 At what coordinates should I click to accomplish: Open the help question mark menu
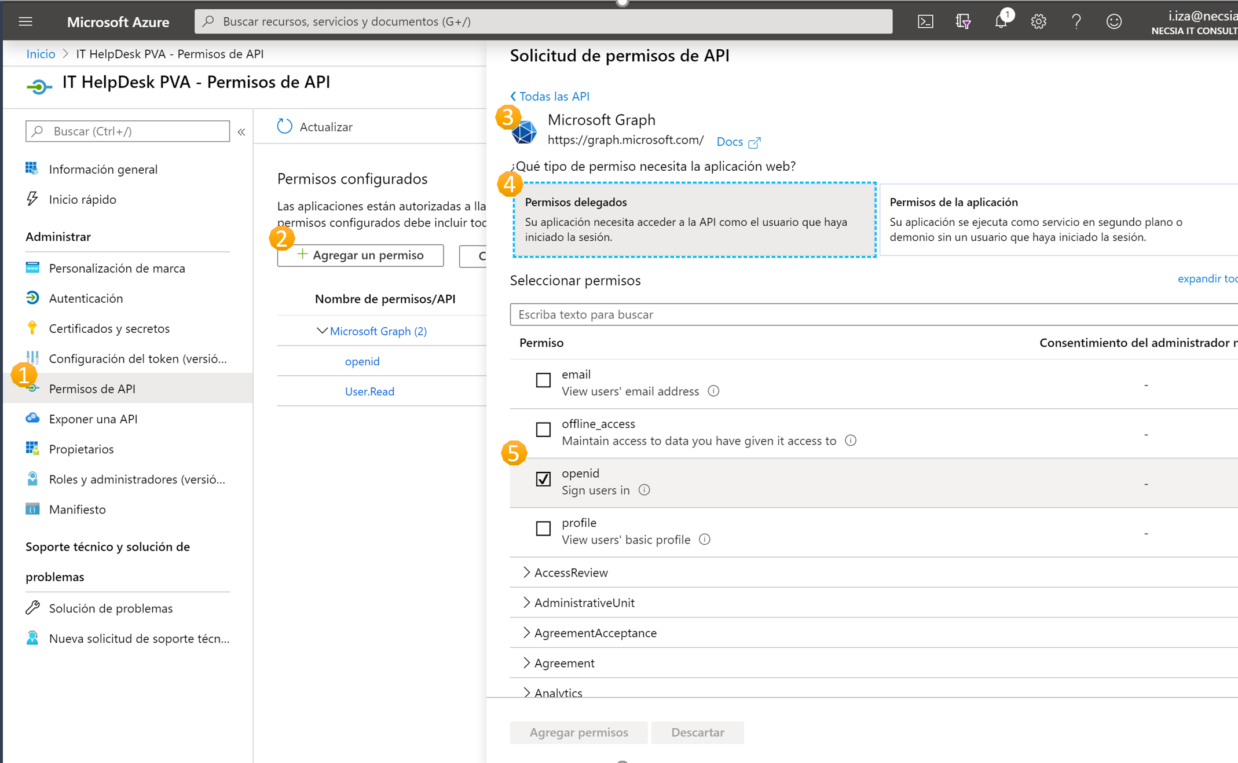click(1076, 21)
